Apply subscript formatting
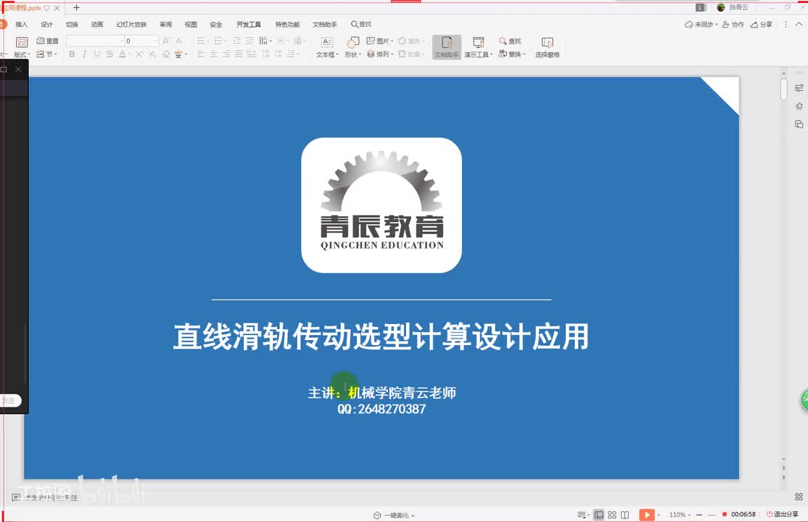This screenshot has height=522, width=808. [152, 54]
